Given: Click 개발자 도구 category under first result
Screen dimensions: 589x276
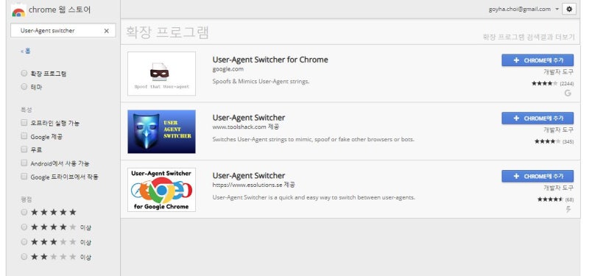Looking at the screenshot, I should (x=559, y=71).
